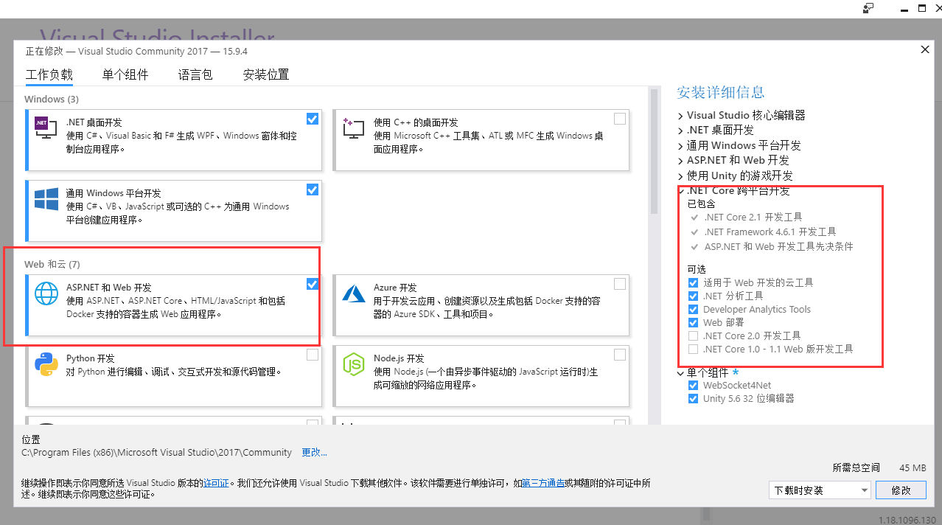Image resolution: width=942 pixels, height=525 pixels.
Task: Check the 使用 C++ 的桌面开发 workload checkbox
Action: pyautogui.click(x=620, y=119)
